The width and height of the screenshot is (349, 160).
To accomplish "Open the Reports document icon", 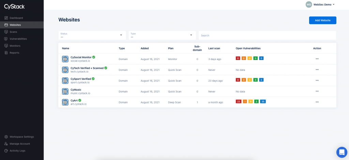I will coord(6,53).
